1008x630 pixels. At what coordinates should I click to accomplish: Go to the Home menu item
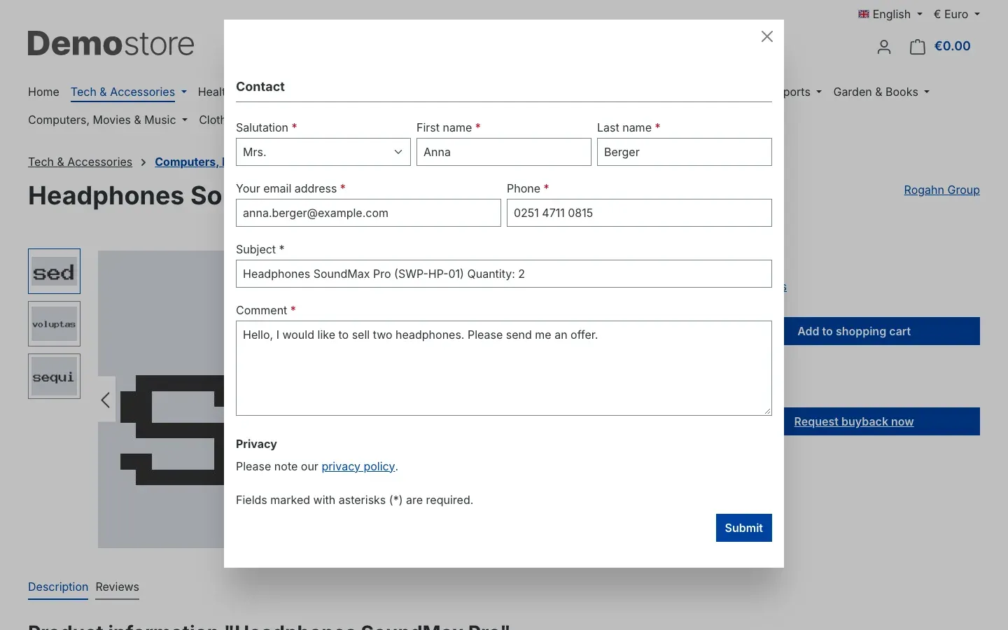coord(43,92)
